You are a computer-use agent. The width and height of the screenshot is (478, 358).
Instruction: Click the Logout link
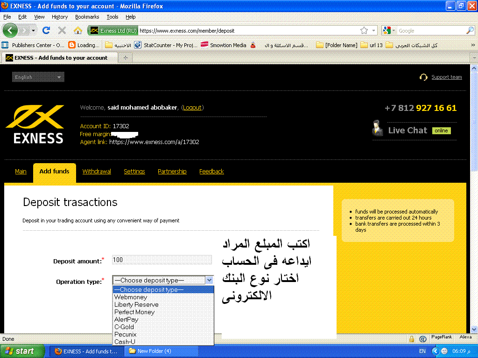coord(192,108)
